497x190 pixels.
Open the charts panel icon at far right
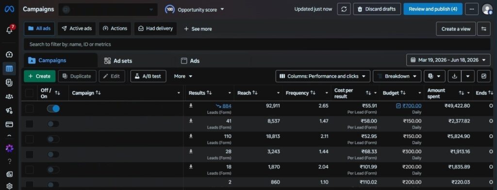pos(484,76)
